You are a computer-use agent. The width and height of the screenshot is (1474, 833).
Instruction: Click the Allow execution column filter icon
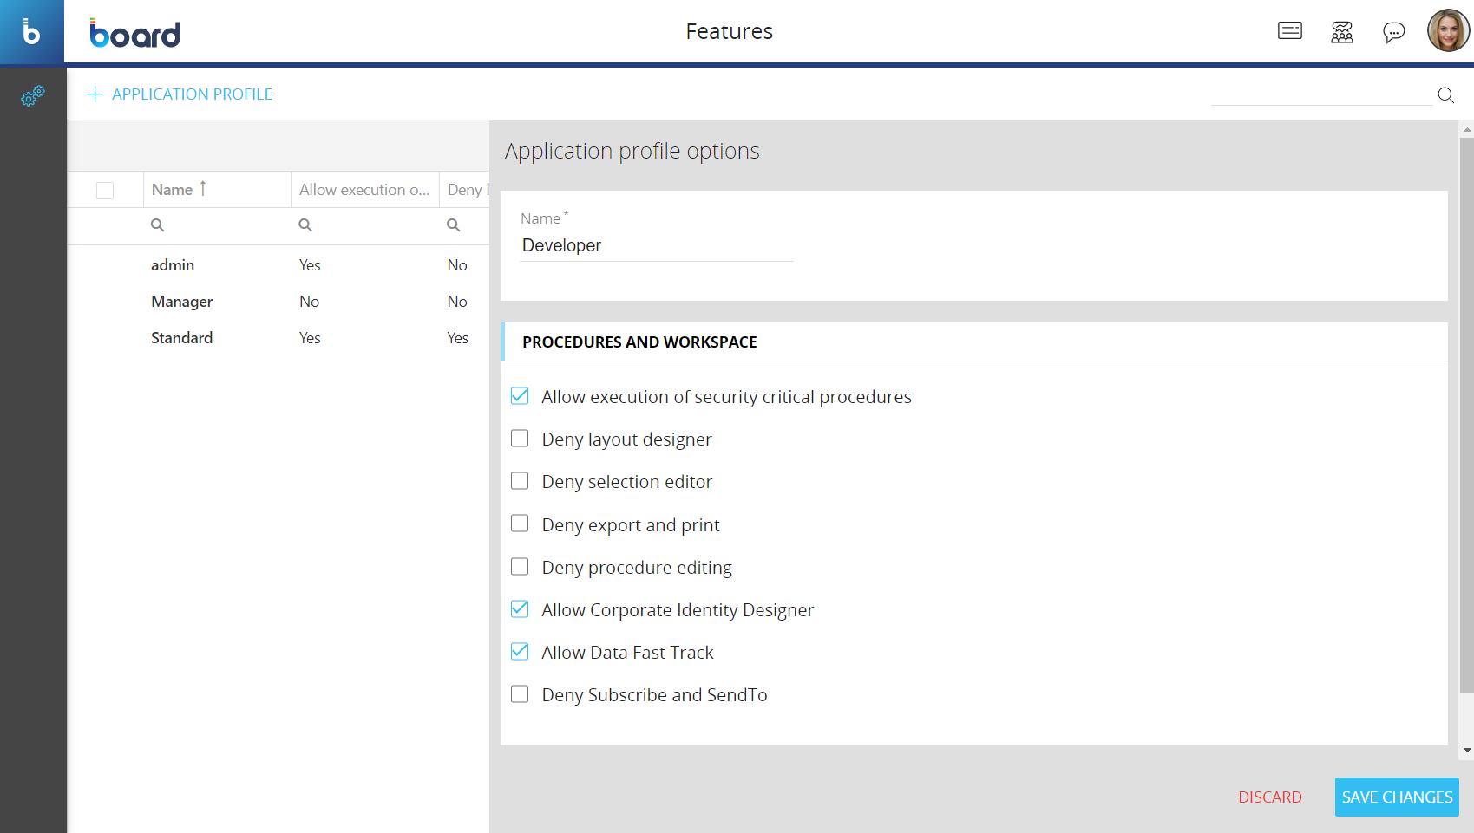305,225
